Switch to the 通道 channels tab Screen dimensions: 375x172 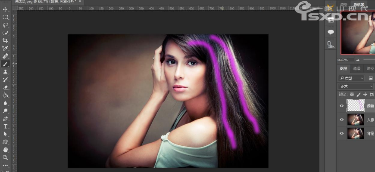356,69
